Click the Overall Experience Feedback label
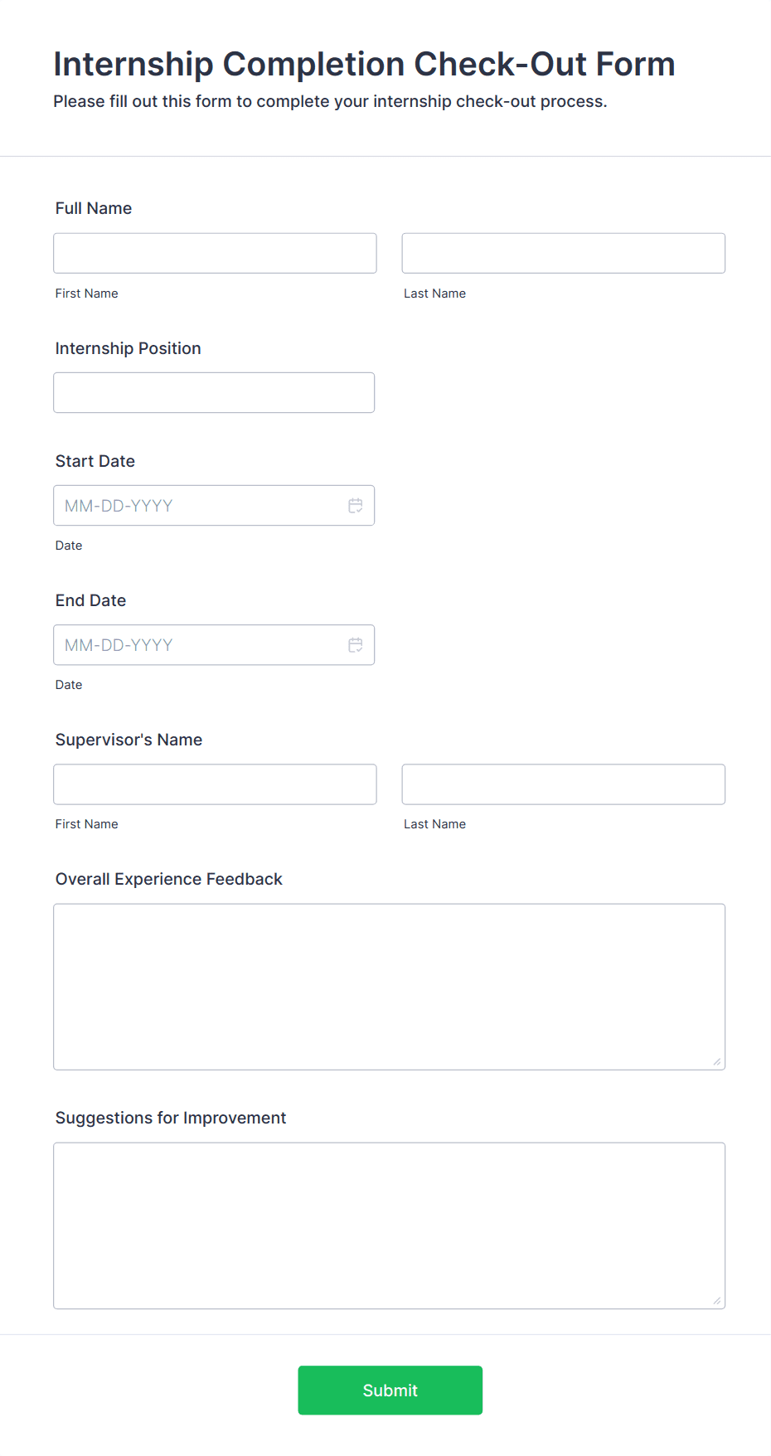 click(x=168, y=879)
